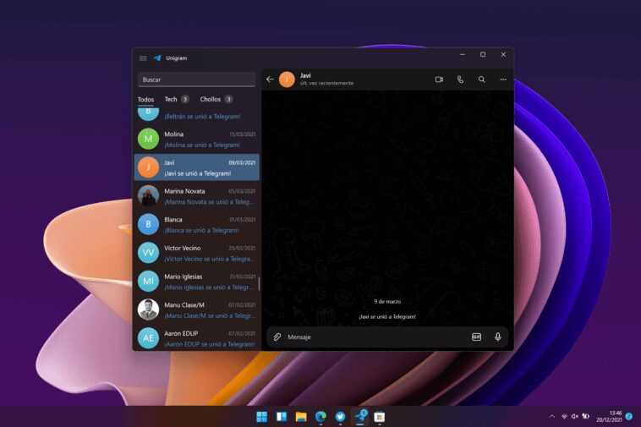Select the highlighted Javi chat row
The height and width of the screenshot is (427, 641).
tap(197, 167)
